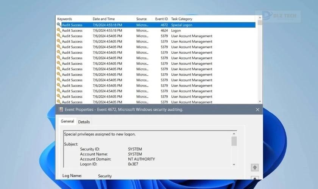
Task: Open the General tab
Action: pos(67,121)
